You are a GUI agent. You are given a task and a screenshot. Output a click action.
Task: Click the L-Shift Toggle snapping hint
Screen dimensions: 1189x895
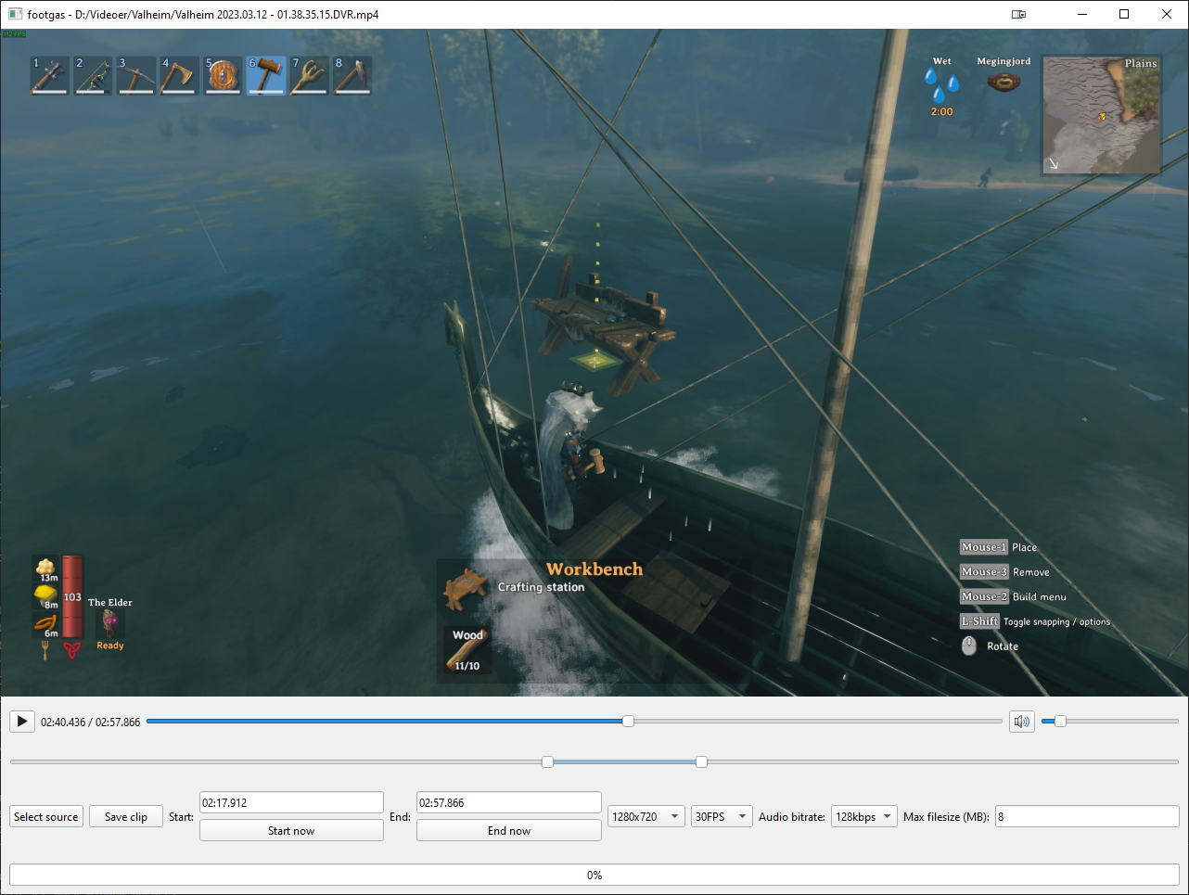(x=1035, y=621)
